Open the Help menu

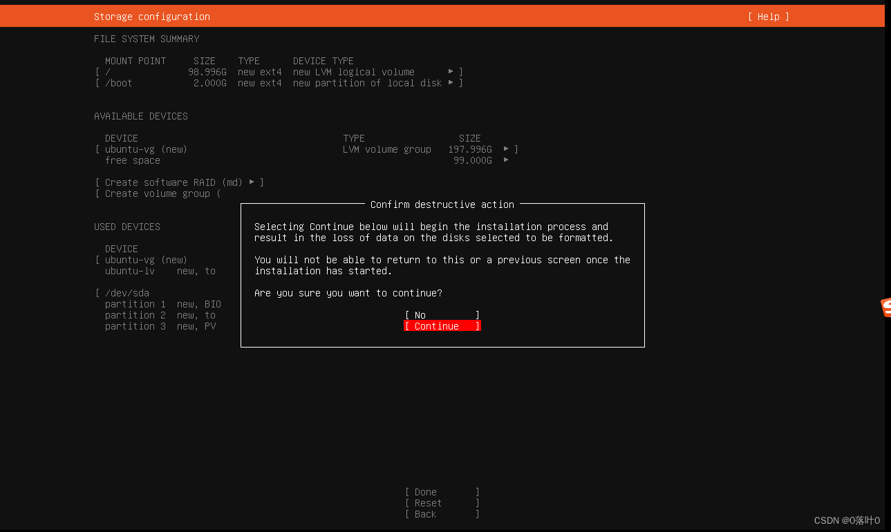click(x=768, y=17)
